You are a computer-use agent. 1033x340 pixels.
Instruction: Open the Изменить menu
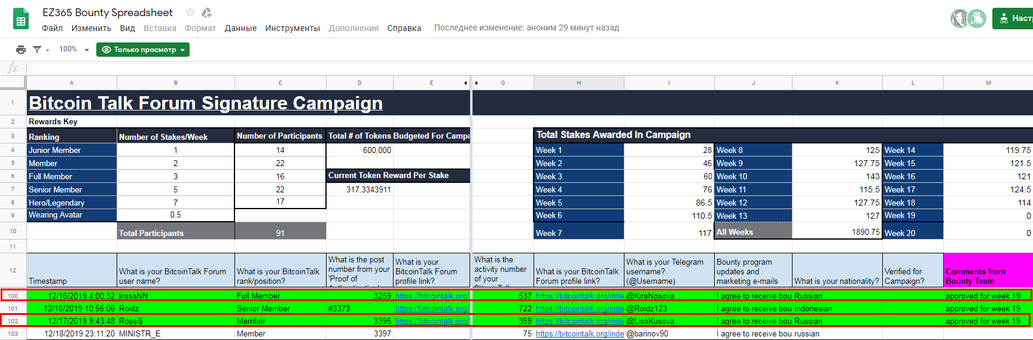92,28
